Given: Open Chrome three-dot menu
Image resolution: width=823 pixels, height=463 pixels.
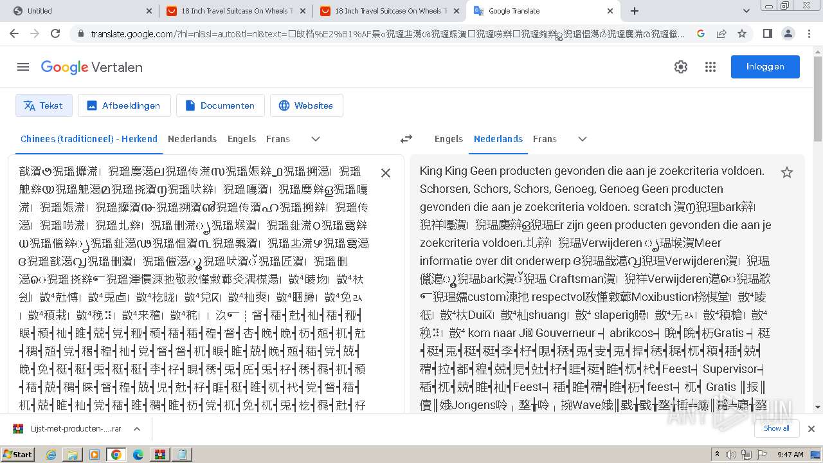Looking at the screenshot, I should click(808, 33).
